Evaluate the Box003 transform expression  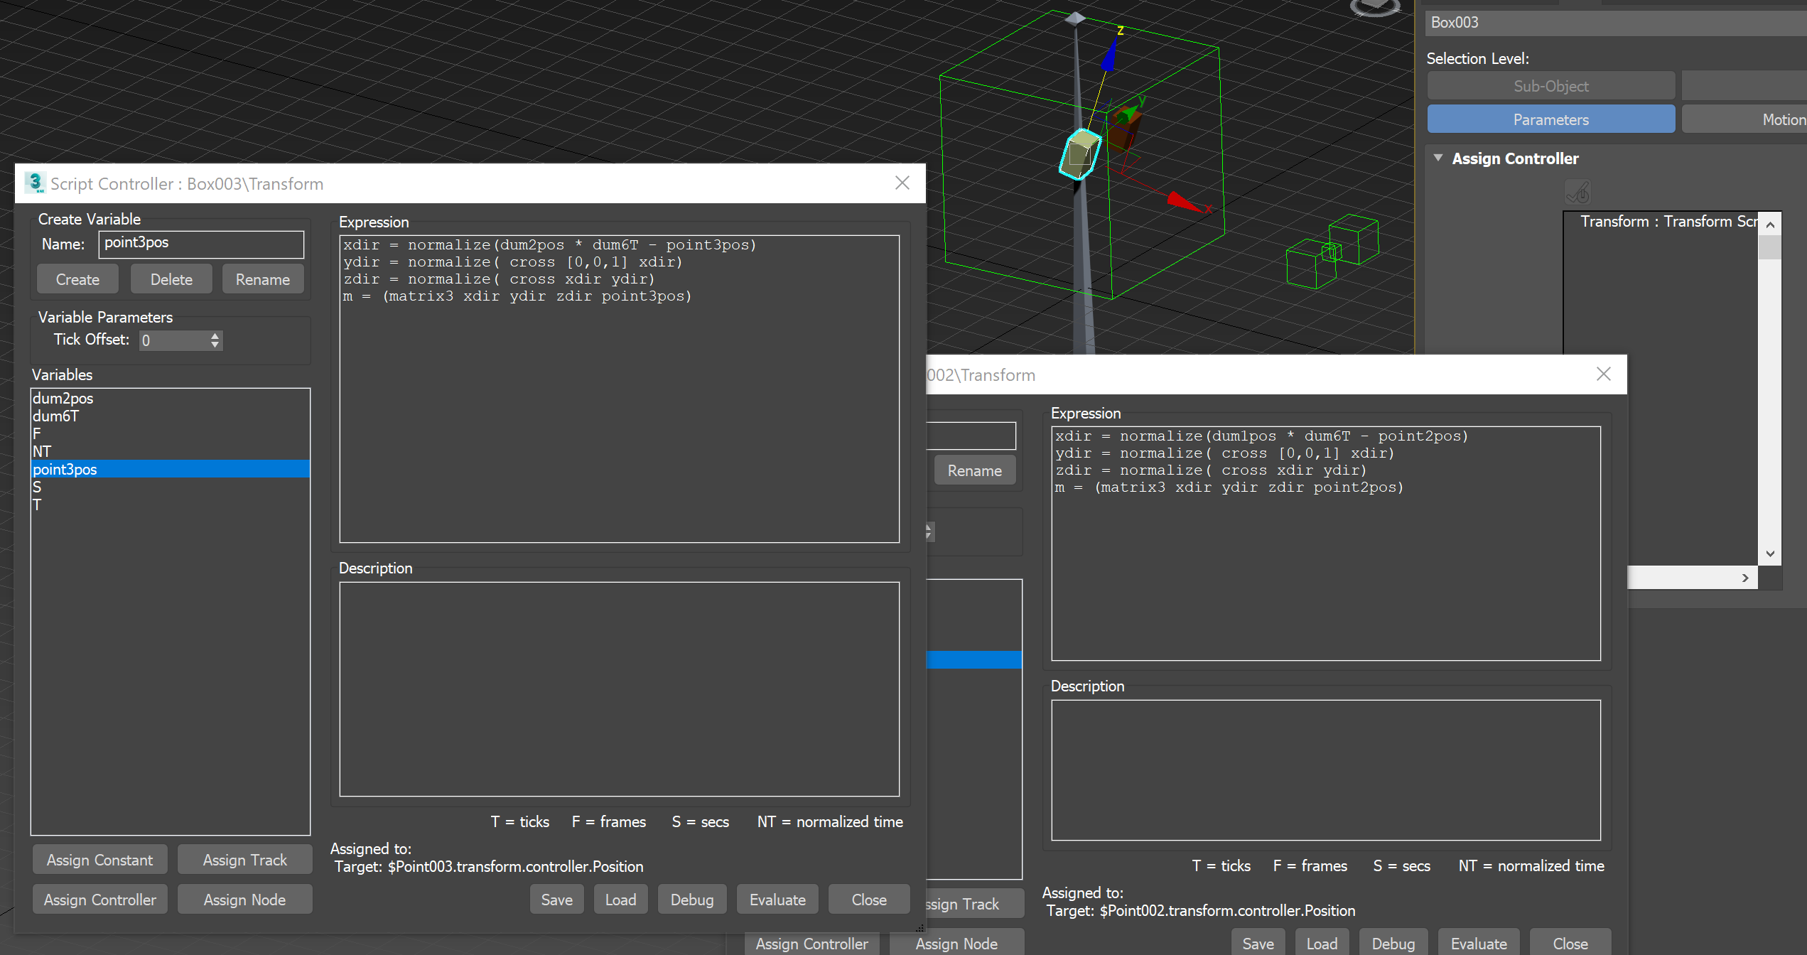pos(777,899)
